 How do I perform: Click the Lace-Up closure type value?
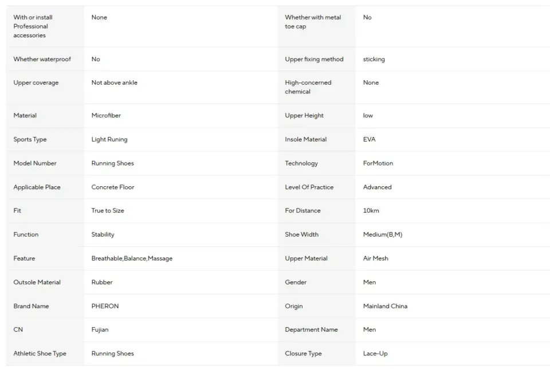click(375, 354)
